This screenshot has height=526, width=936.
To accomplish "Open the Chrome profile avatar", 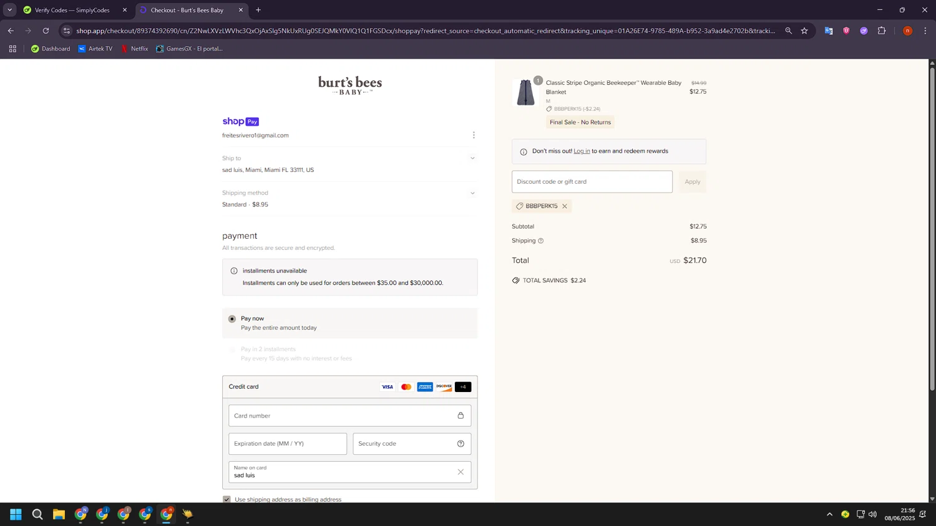I will [908, 31].
